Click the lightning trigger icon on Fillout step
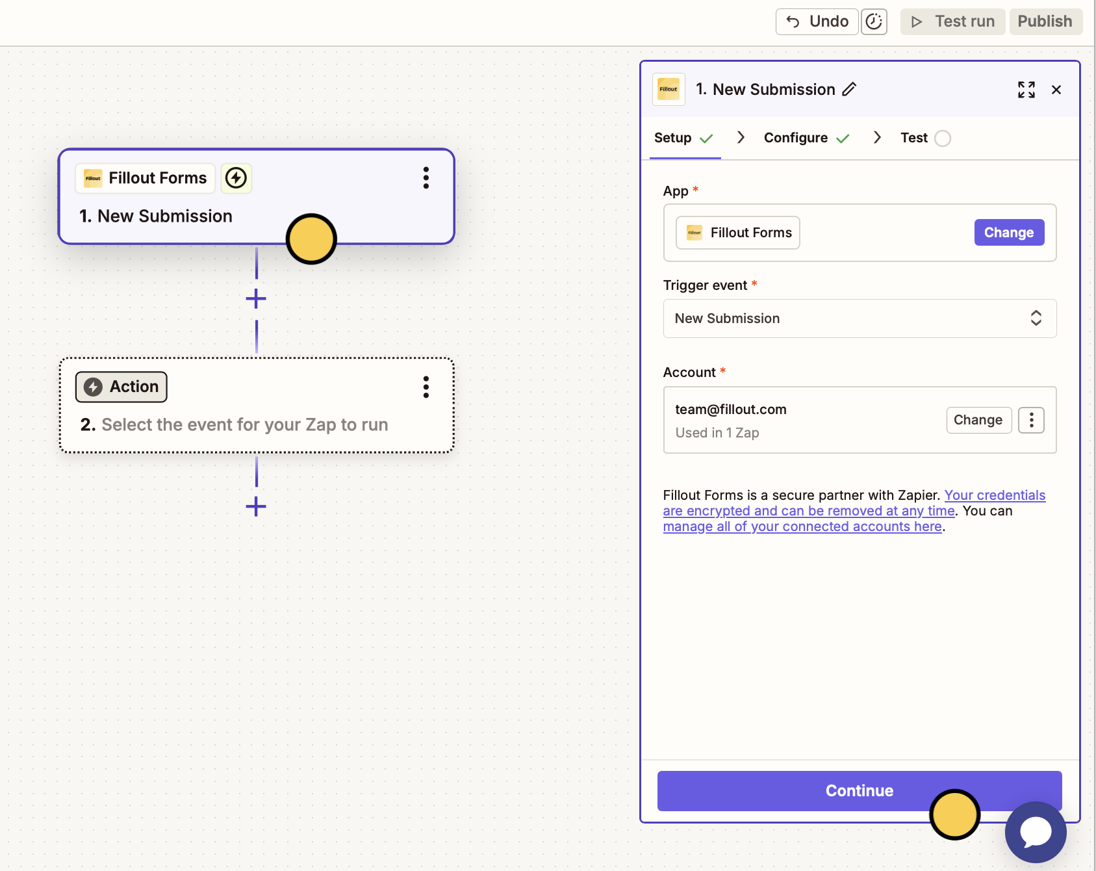This screenshot has width=1096, height=871. pyautogui.click(x=236, y=178)
